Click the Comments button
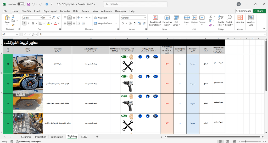Image resolution: width=268 pixels, height=143 pixels. pyautogui.click(x=243, y=11)
